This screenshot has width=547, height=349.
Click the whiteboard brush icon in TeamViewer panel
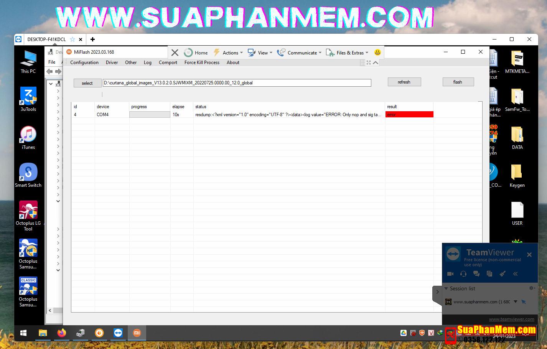503,273
